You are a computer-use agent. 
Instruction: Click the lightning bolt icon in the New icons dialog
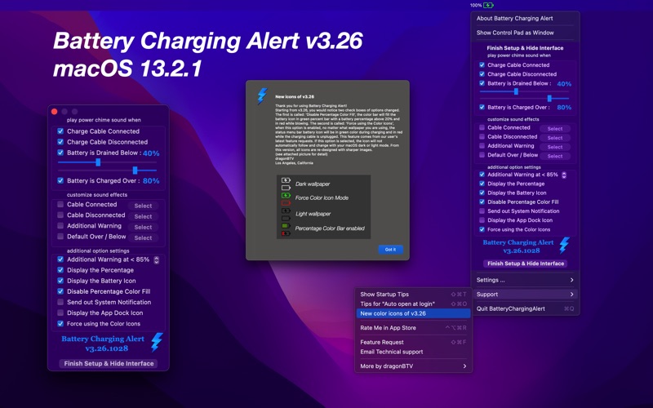click(262, 96)
